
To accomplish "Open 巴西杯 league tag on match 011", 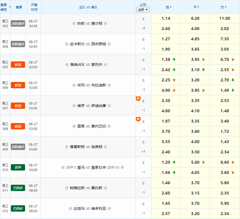I will (18, 188).
